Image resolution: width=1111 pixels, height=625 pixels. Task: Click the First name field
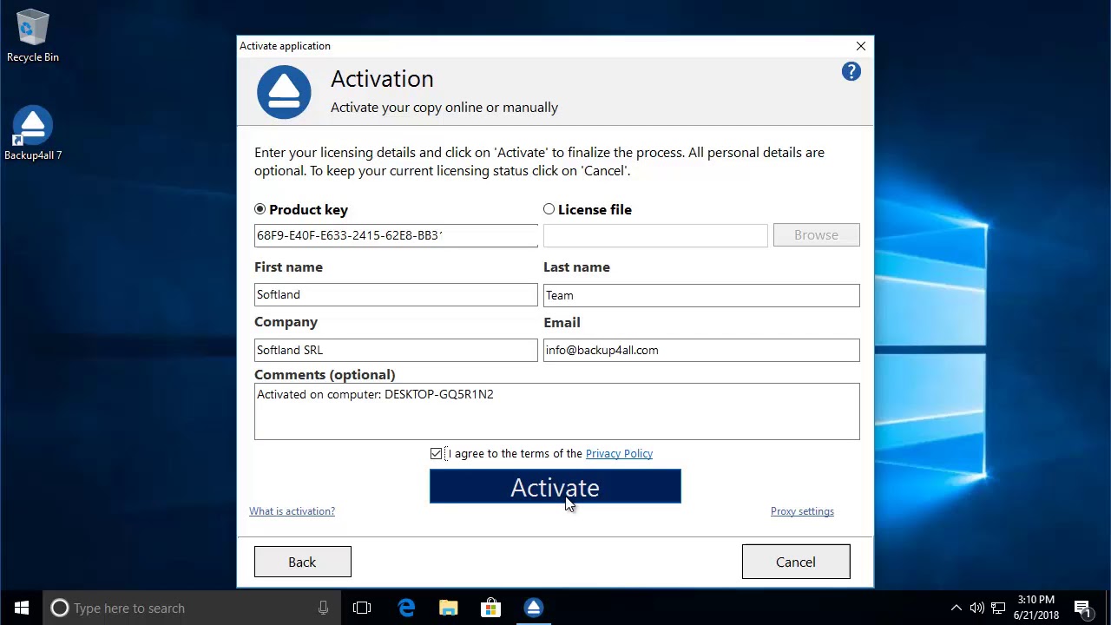click(396, 295)
